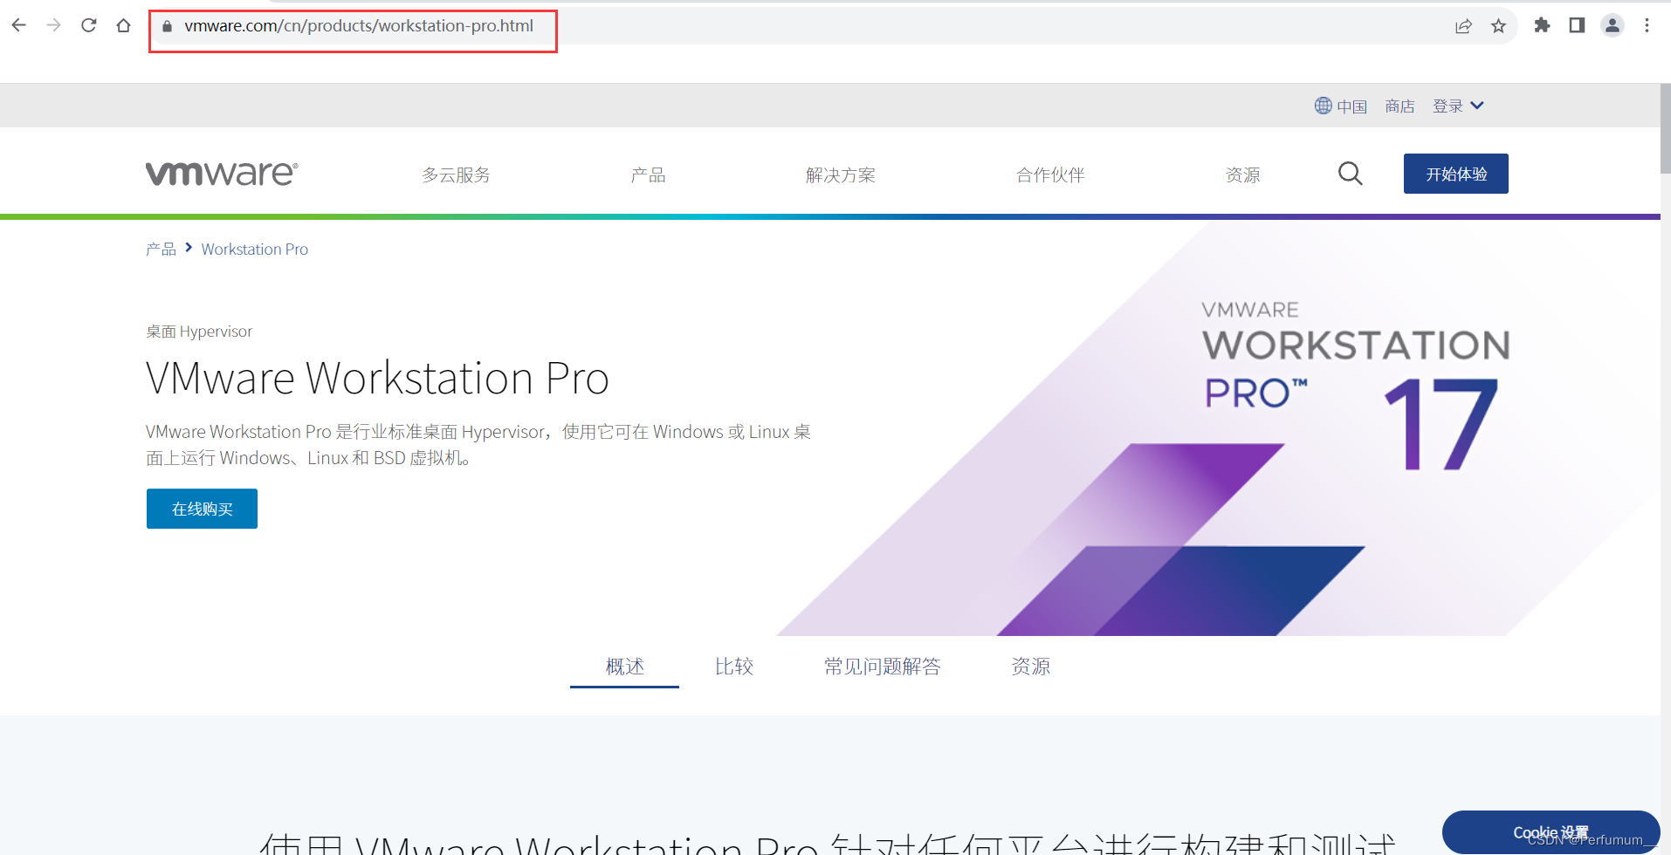Toggle the browser side panel icon
1671x855 pixels.
[1578, 25]
